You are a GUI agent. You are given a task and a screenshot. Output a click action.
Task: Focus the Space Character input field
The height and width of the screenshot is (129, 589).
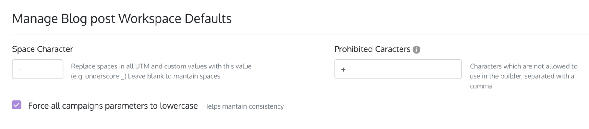[38, 69]
